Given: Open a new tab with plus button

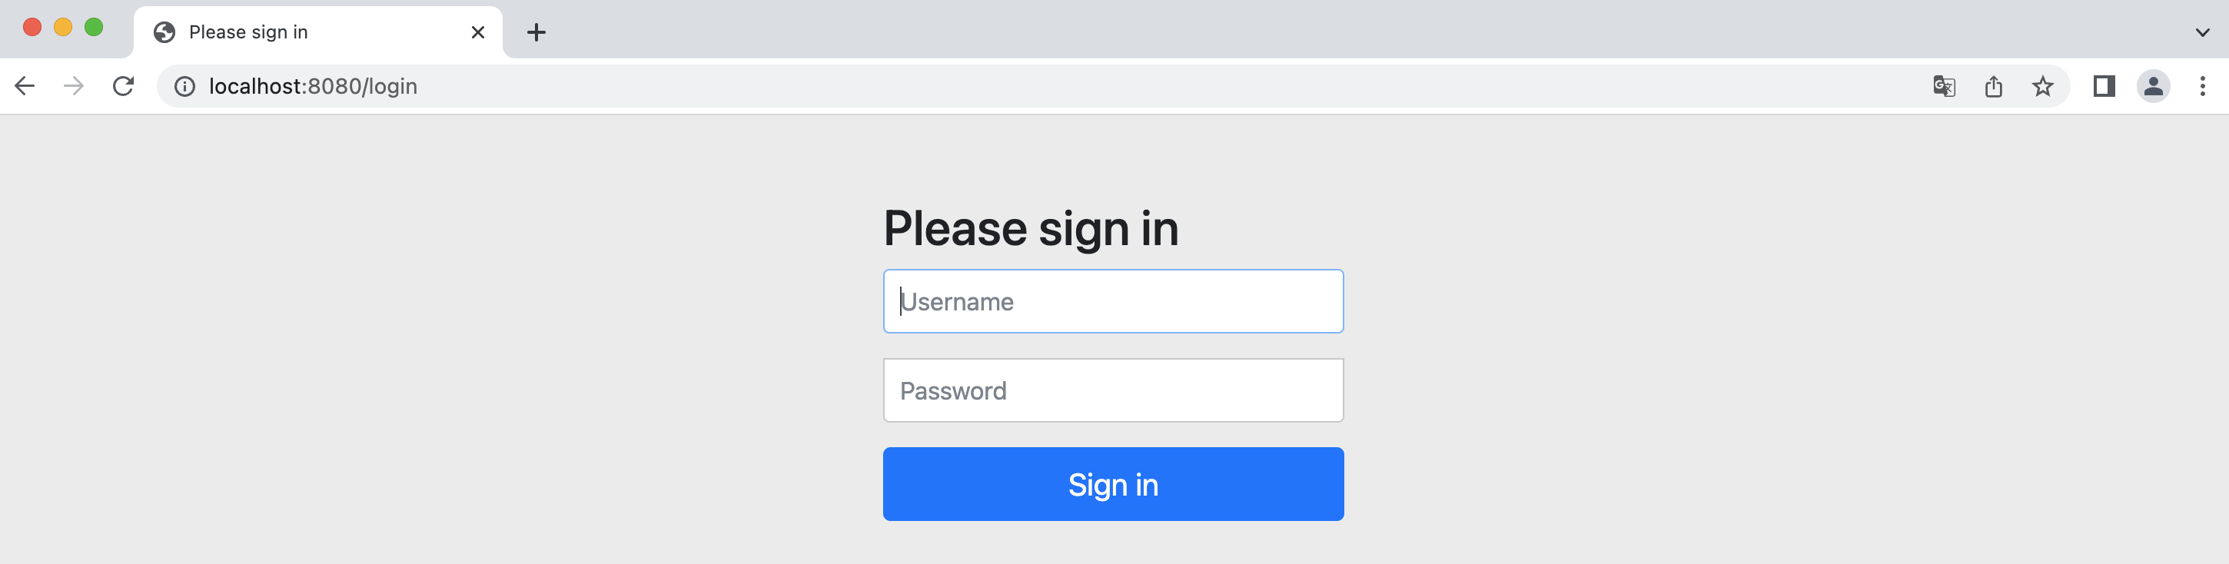Looking at the screenshot, I should [536, 33].
